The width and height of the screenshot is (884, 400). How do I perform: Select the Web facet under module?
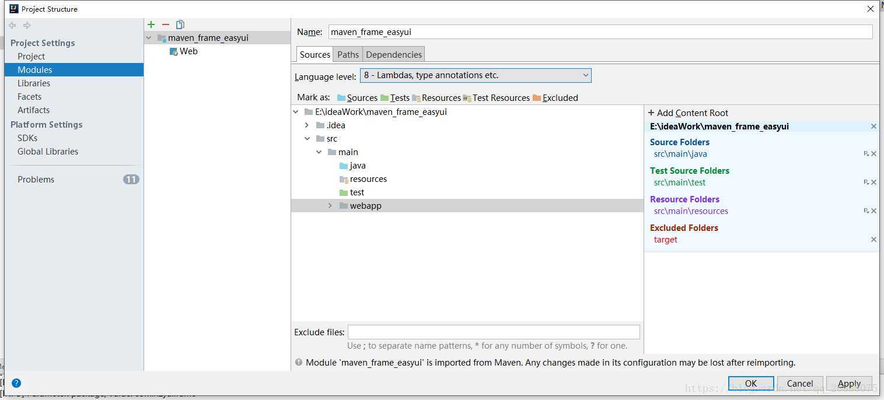click(188, 51)
